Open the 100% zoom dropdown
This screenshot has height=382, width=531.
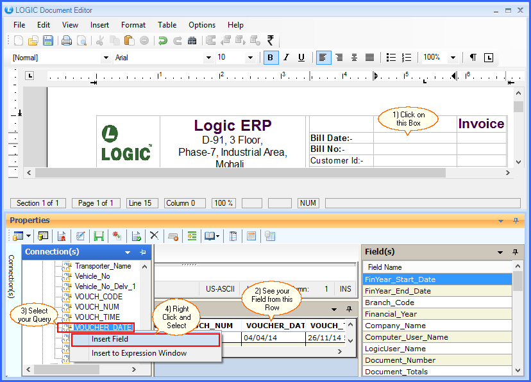point(453,58)
